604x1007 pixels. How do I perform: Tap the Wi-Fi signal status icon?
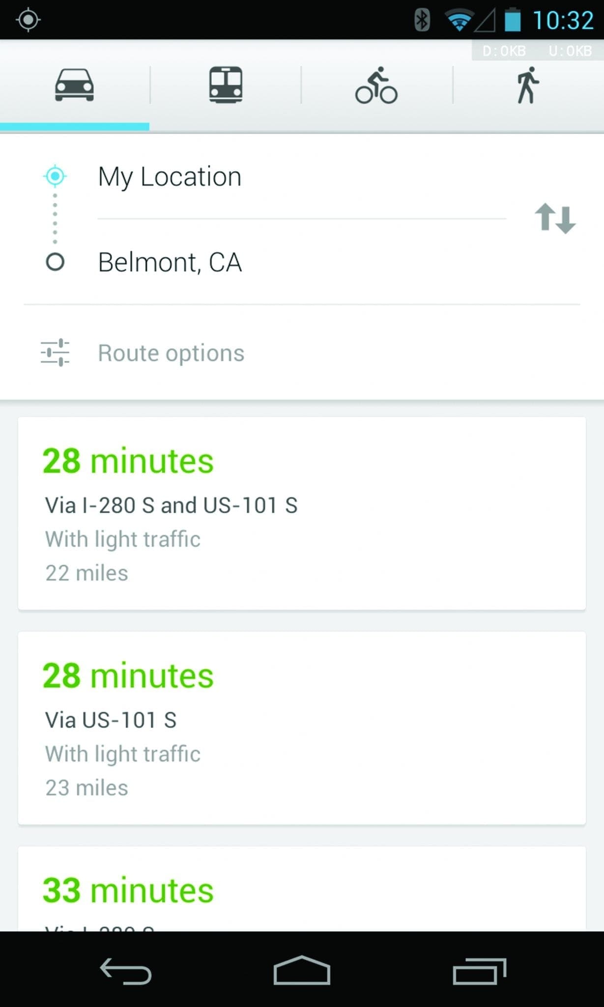(x=459, y=21)
